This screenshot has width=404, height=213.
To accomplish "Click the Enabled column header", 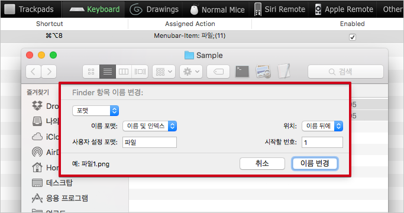I will [x=352, y=24].
